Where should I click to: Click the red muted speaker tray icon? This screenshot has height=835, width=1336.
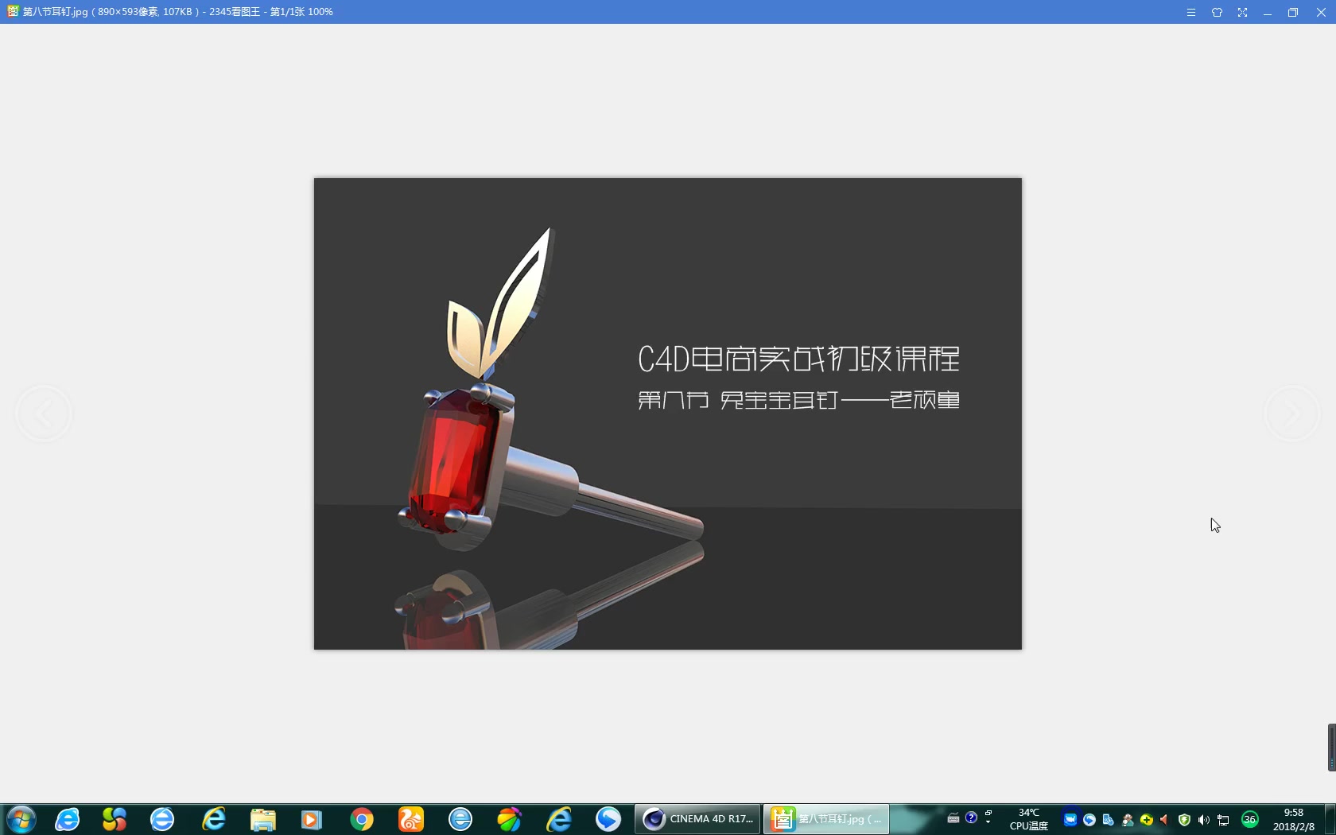[1165, 820]
